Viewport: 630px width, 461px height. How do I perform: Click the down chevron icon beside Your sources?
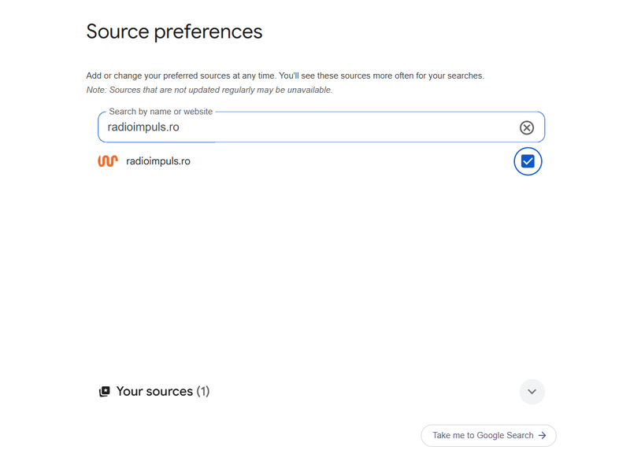coord(532,392)
